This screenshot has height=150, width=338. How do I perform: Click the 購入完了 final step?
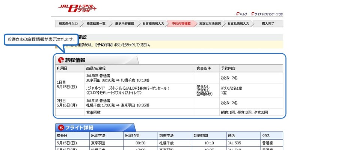click(x=268, y=24)
